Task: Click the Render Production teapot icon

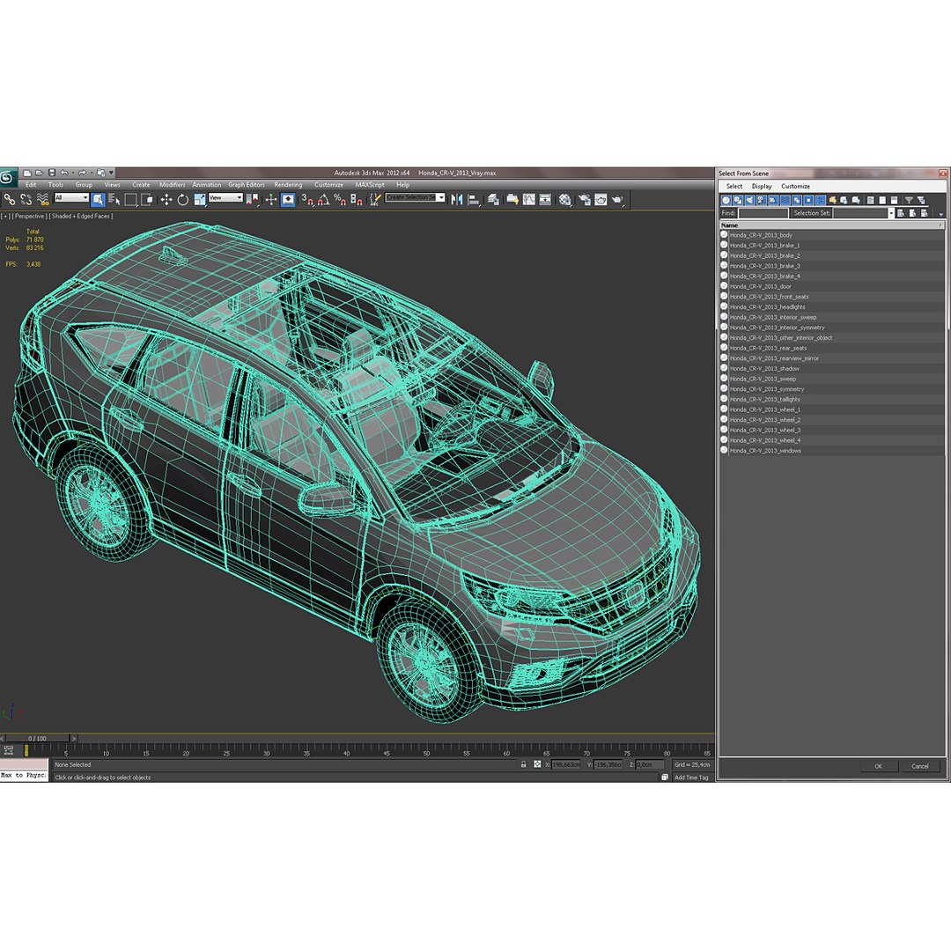Action: [x=618, y=199]
